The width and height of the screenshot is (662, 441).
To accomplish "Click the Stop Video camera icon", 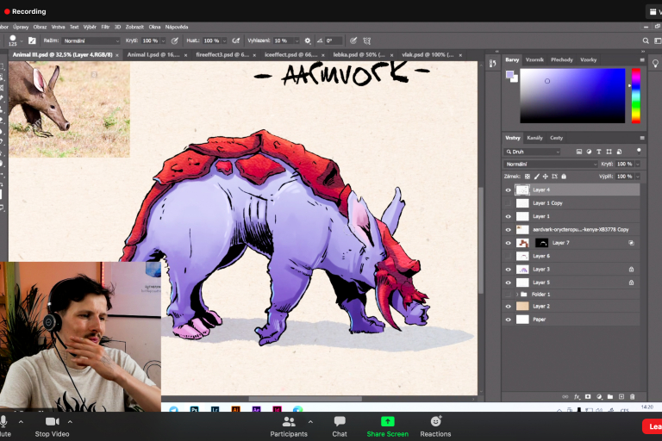I will pos(52,421).
